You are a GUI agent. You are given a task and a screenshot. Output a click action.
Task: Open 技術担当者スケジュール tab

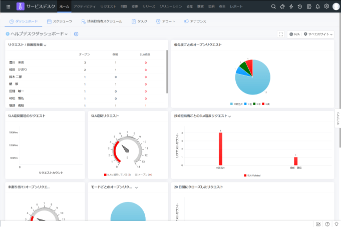[x=102, y=21]
